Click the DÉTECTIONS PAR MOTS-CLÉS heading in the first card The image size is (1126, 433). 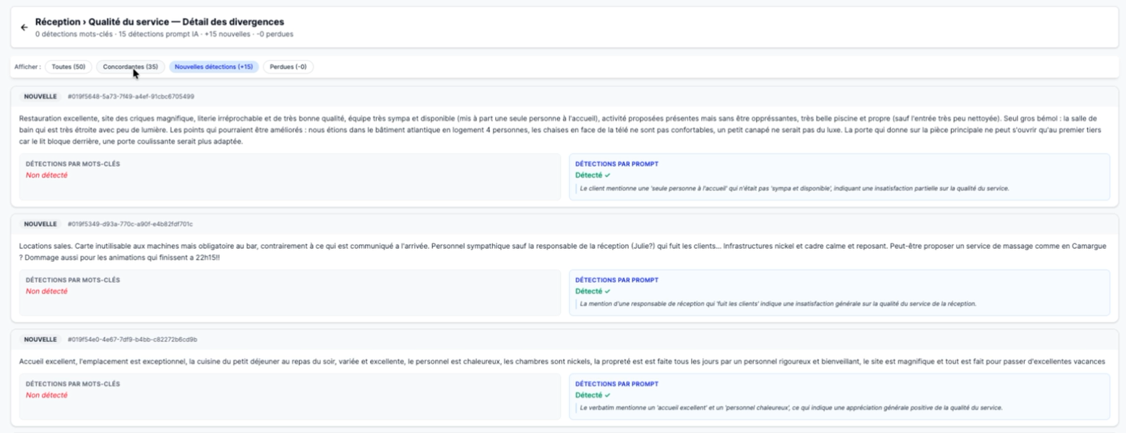point(72,164)
